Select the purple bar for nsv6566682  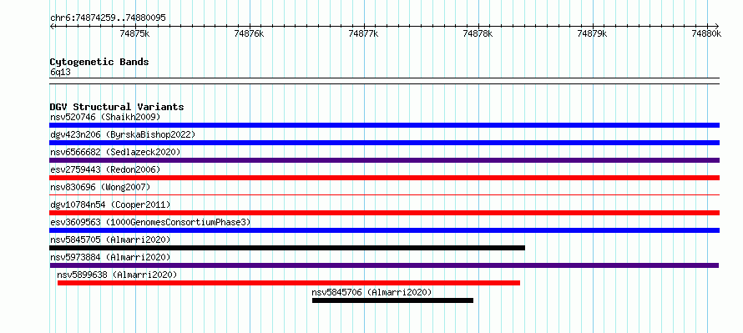(x=384, y=160)
